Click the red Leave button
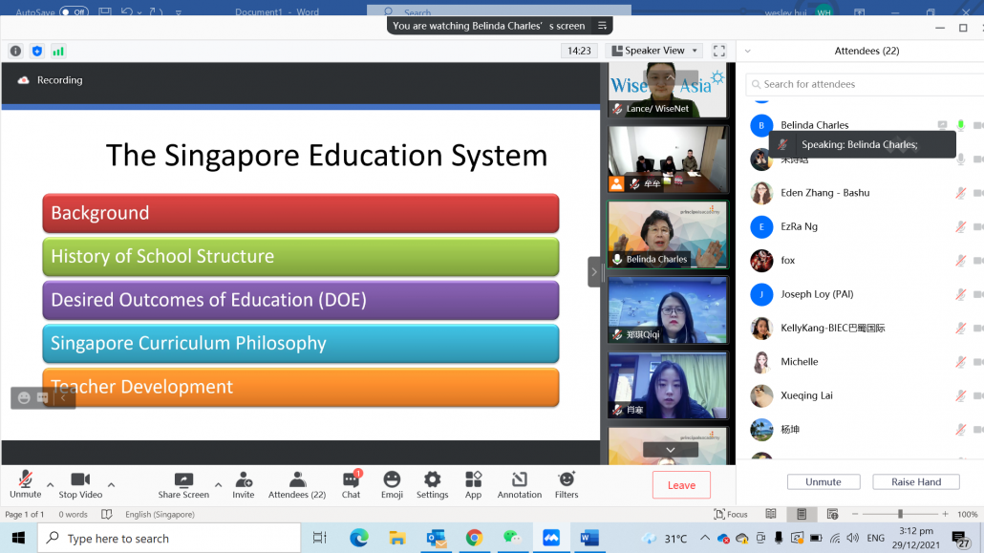984x553 pixels. [681, 485]
